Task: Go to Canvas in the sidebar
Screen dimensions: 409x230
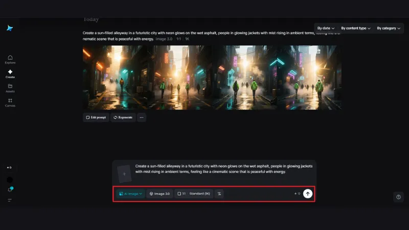Action: click(10, 102)
